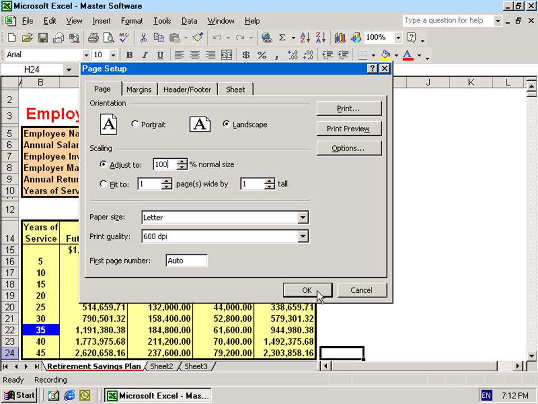Click the Sort Descending Z-A icon
Screen dimensions: 538x404
(x=321, y=38)
